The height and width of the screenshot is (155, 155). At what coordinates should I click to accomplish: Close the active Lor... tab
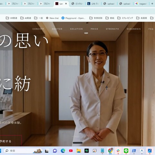tap(66, 4)
